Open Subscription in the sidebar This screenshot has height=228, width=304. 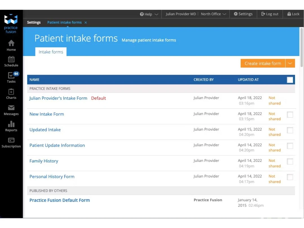point(11,142)
